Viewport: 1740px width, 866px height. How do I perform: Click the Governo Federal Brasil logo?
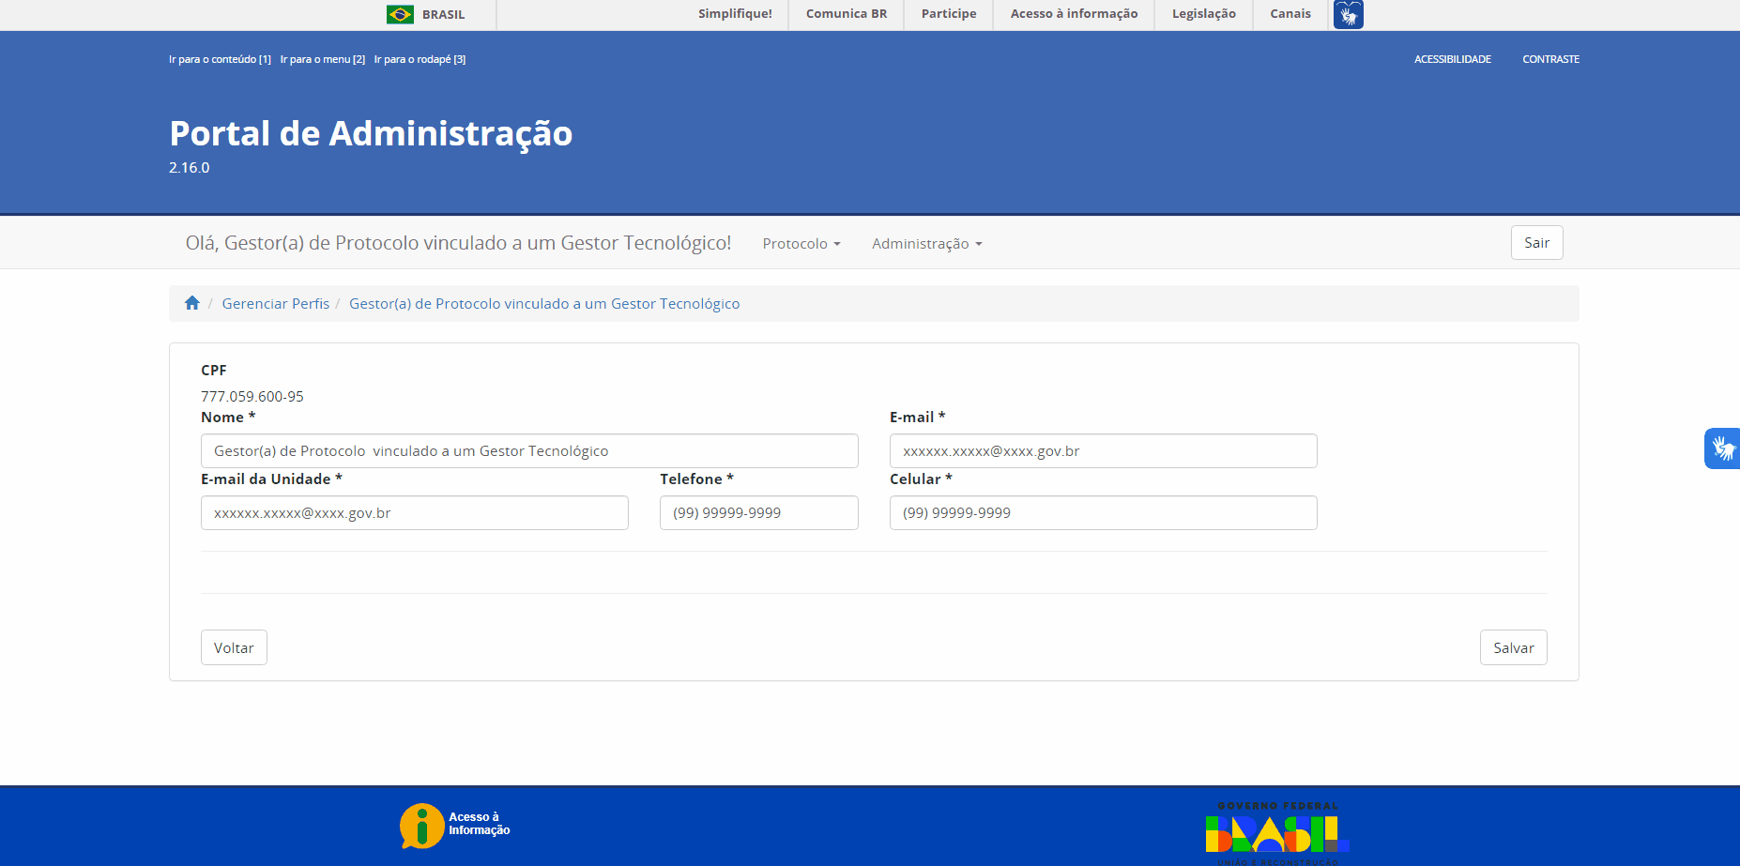[1277, 832]
